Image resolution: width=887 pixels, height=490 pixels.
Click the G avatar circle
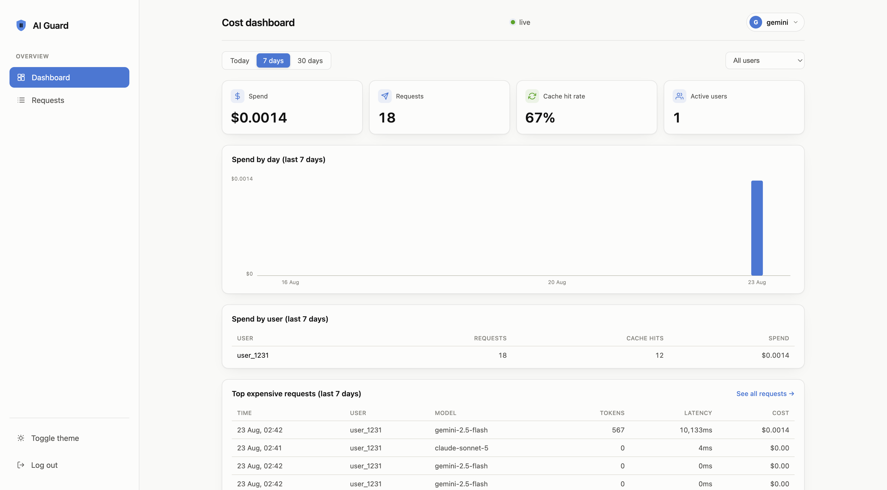point(756,22)
